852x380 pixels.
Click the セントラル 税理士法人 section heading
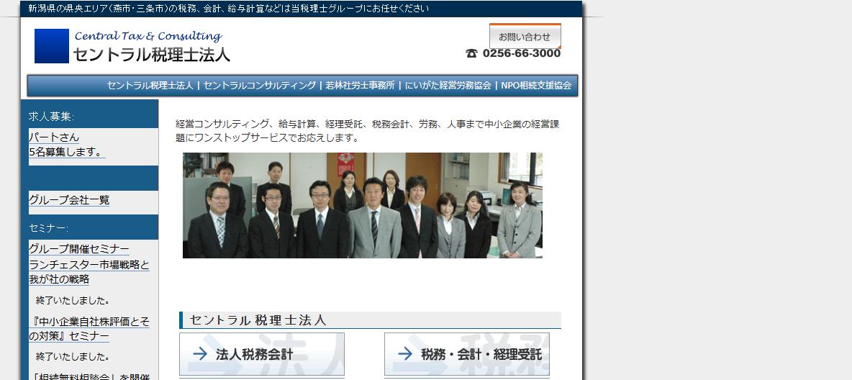coord(258,320)
